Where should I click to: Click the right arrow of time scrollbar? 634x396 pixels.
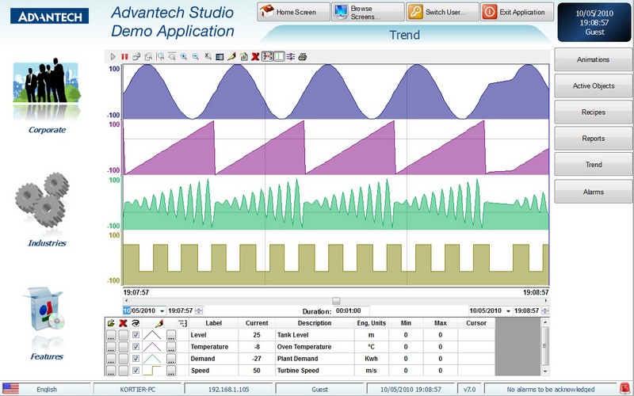[546, 301]
